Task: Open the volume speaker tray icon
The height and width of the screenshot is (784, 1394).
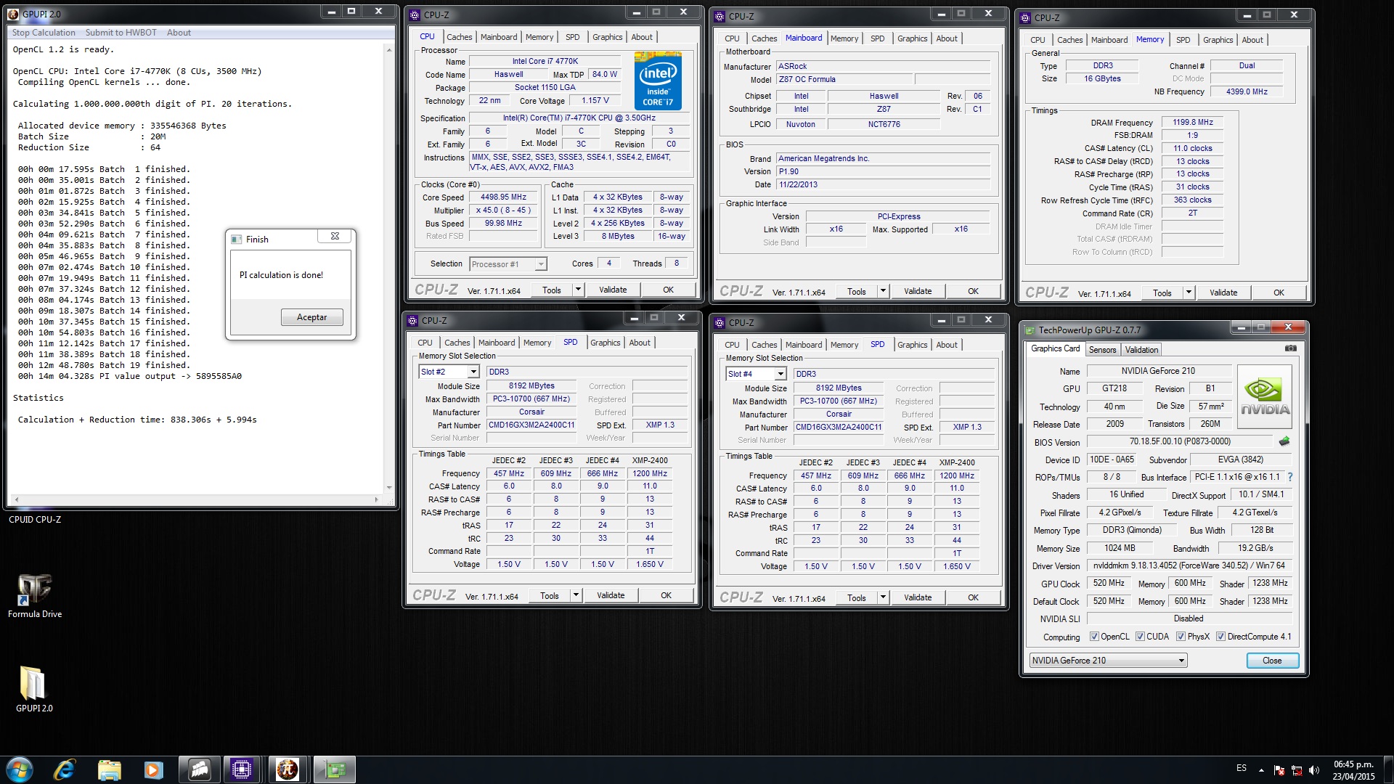Action: click(1313, 770)
